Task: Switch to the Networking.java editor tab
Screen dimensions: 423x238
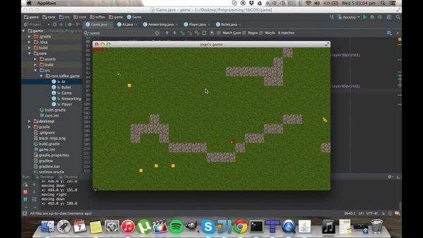Action: 161,24
